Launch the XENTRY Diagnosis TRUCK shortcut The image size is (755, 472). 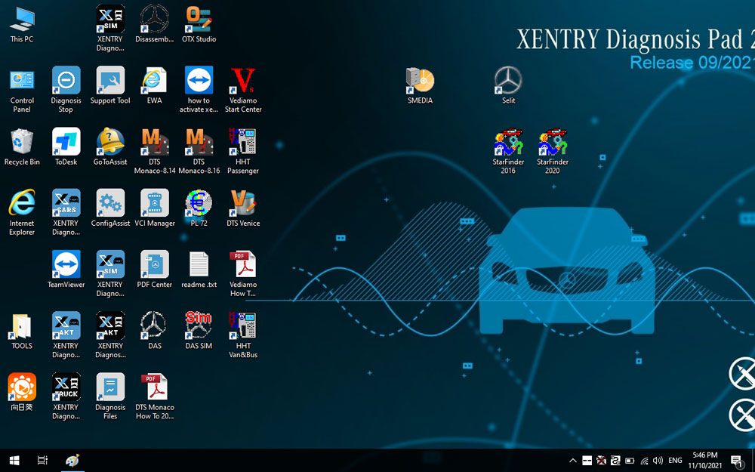[x=66, y=396]
